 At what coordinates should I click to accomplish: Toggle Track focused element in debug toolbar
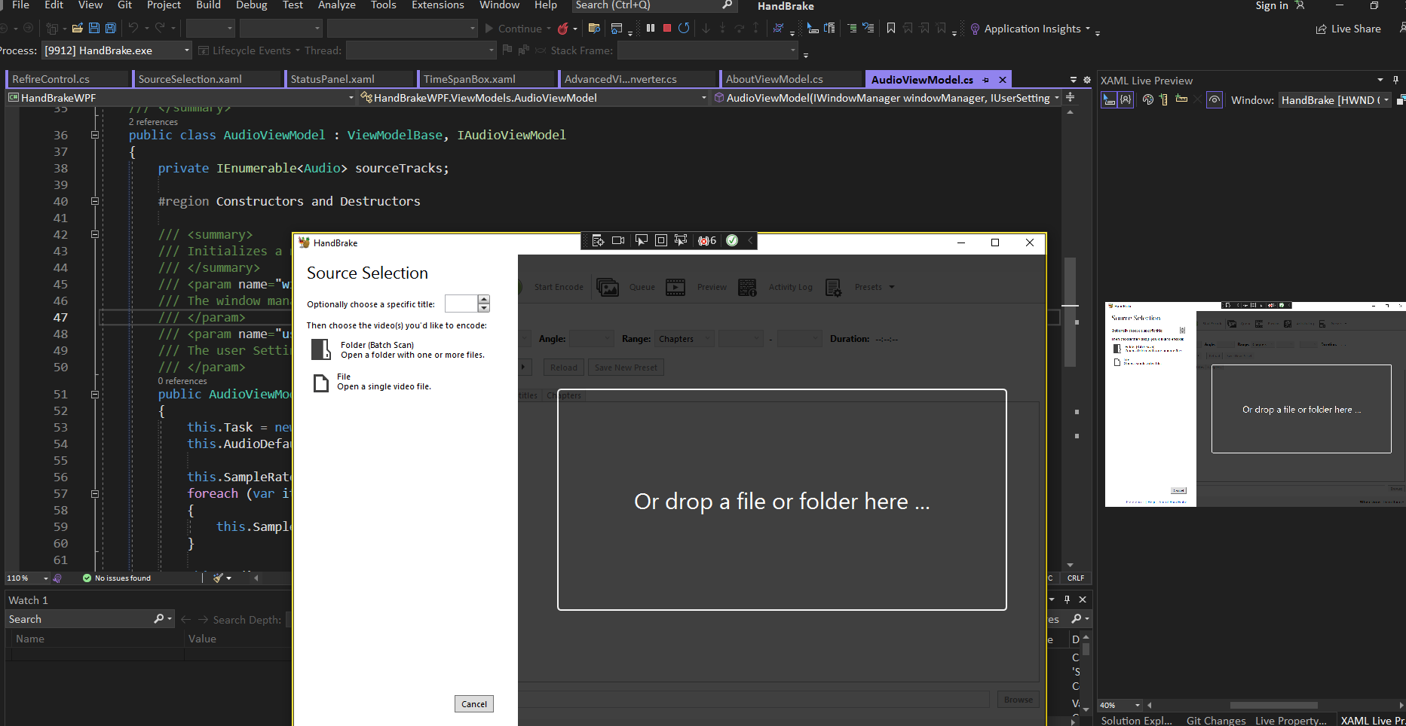click(681, 240)
